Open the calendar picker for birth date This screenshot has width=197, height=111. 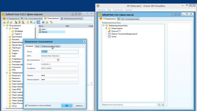[58, 60]
